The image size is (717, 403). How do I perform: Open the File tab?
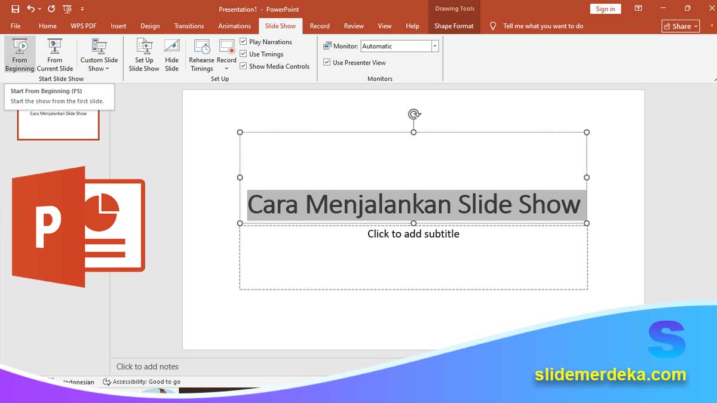tap(16, 26)
